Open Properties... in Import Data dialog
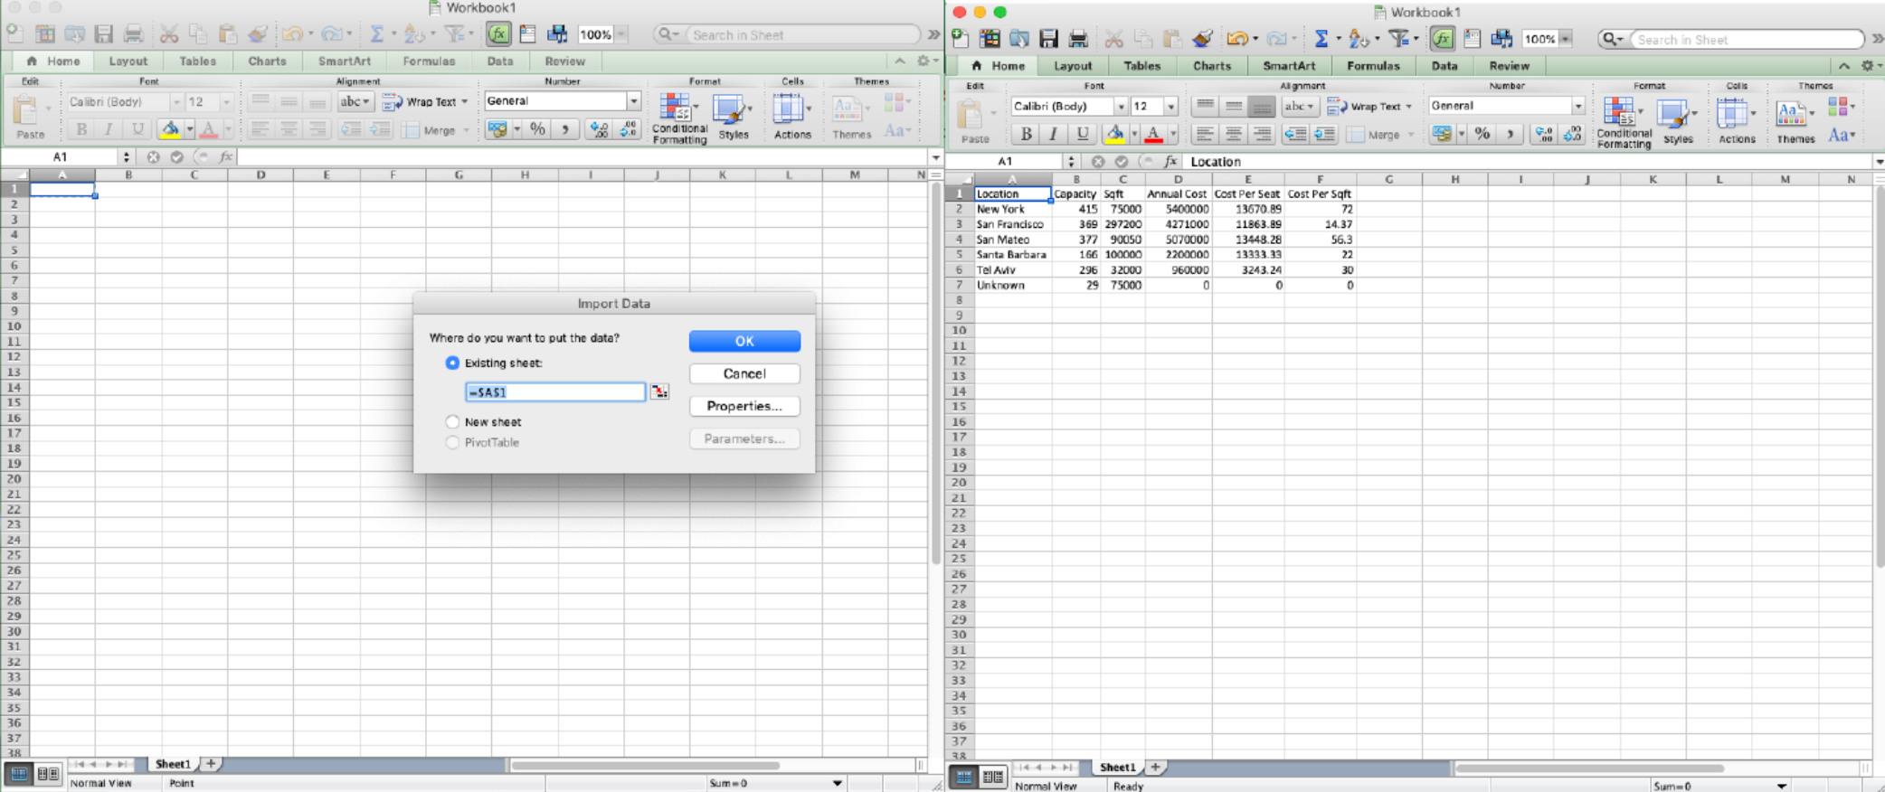Screen dimensions: 1885x792 click(x=744, y=406)
